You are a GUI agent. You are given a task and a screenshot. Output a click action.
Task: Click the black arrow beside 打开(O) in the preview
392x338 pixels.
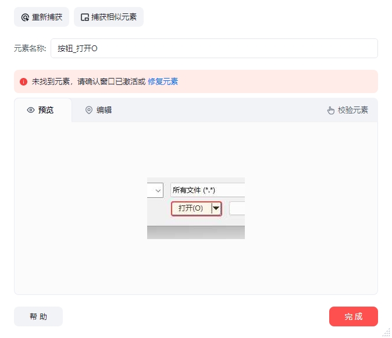tap(216, 208)
